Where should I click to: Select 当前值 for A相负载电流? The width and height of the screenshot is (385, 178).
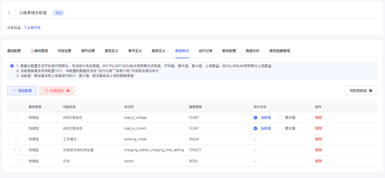[x=256, y=128]
